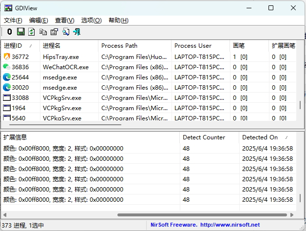
Task: Click the find magnifier toolbar icon
Action: 66,32
